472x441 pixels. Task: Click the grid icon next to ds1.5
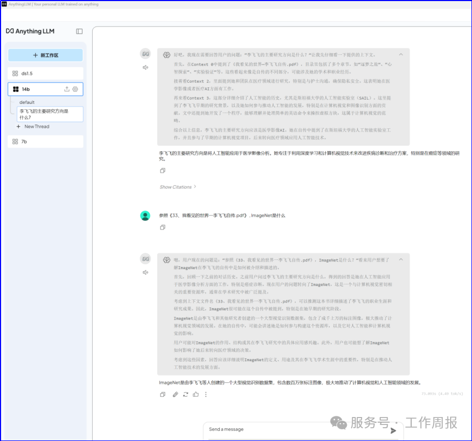click(15, 73)
